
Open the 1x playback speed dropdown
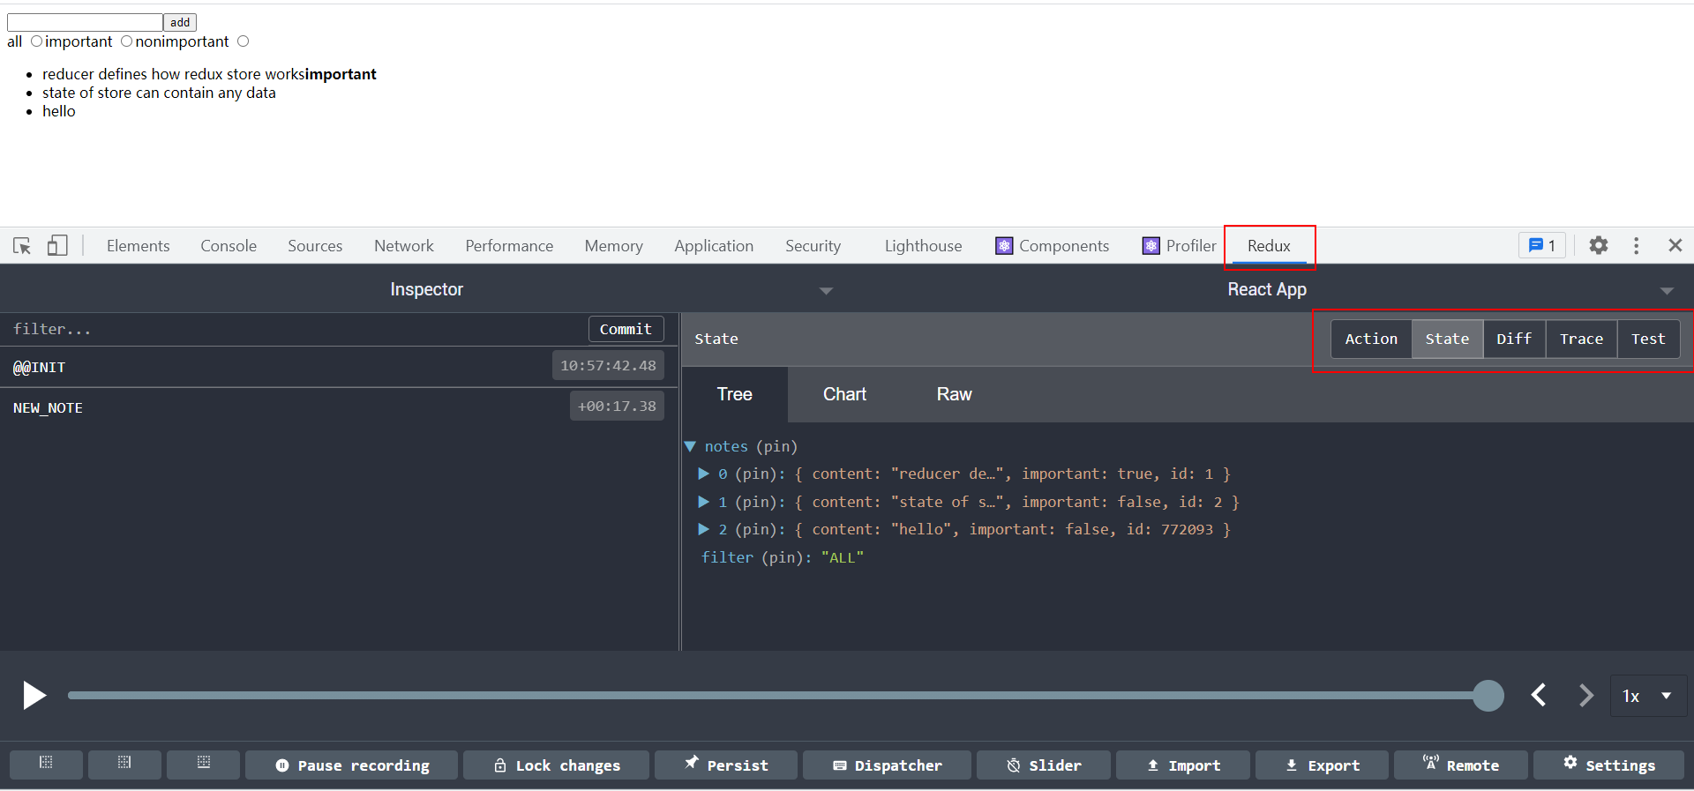pos(1647,696)
